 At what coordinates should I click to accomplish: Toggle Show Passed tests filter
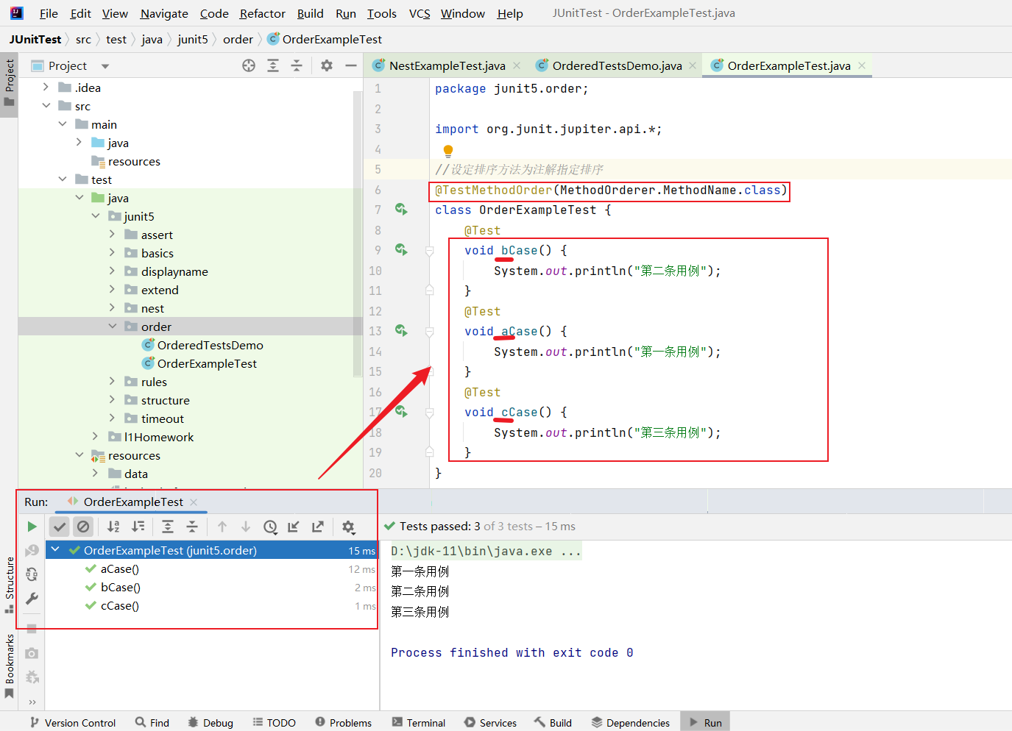(60, 527)
